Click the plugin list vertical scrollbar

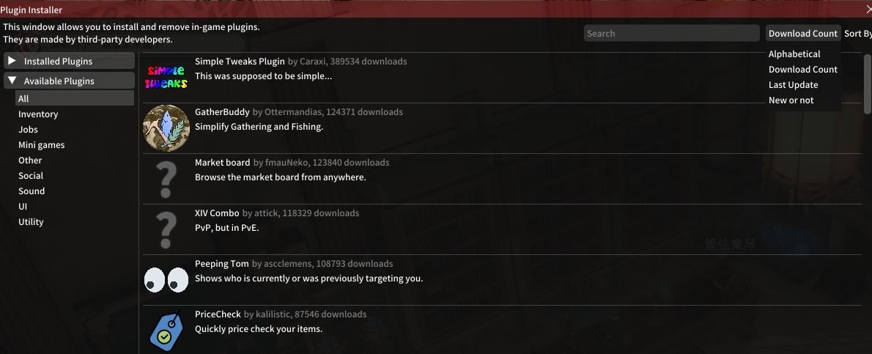point(868,84)
